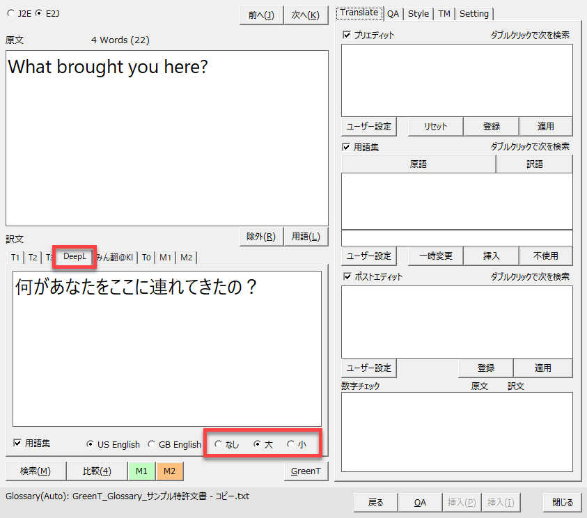Screen dimensions: 587x518
Task: Select the J2E radio button
Action: point(10,13)
